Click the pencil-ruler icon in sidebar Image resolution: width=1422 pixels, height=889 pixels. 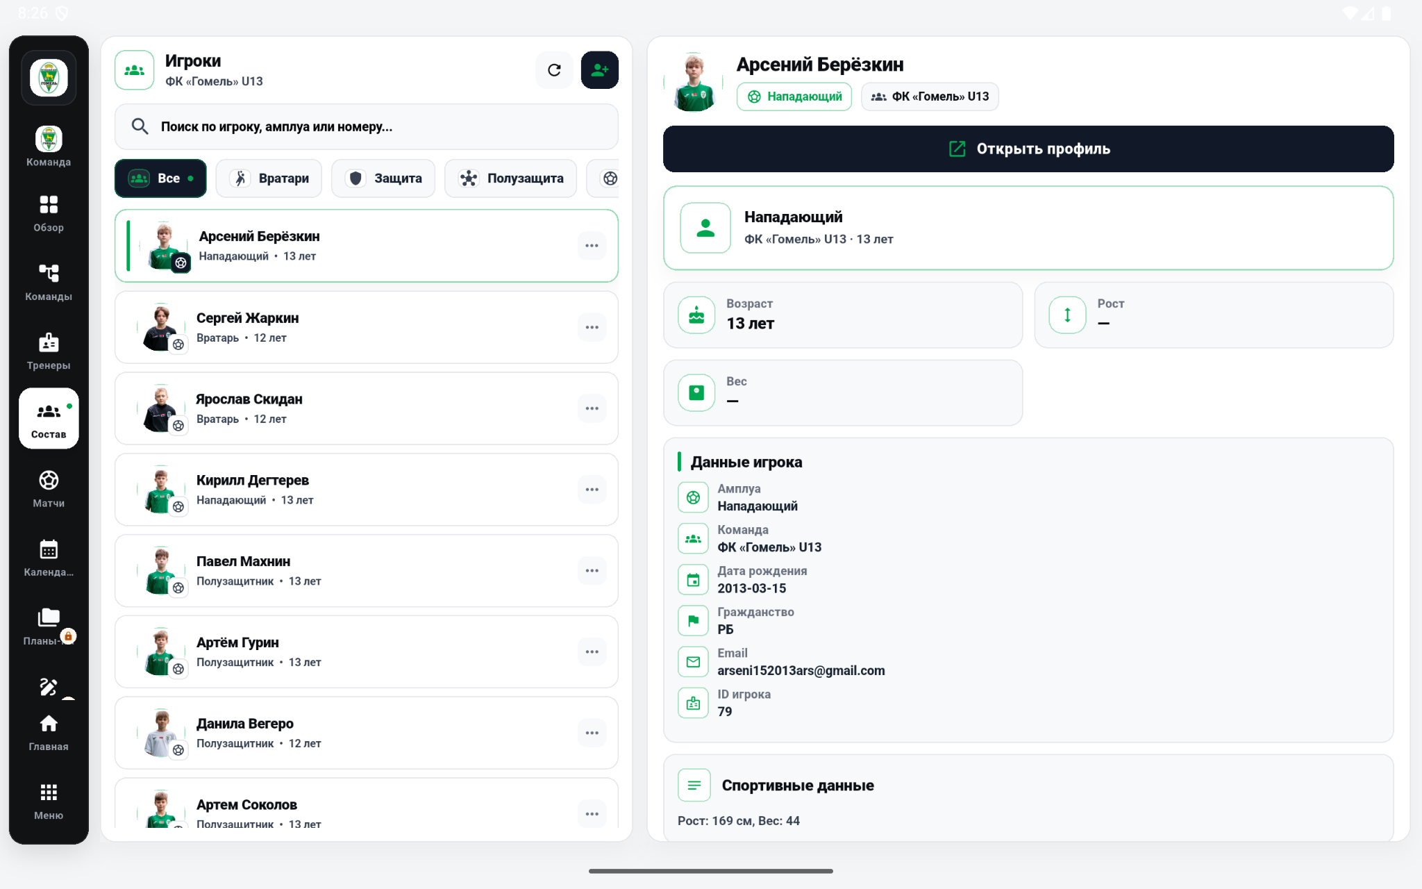[49, 687]
